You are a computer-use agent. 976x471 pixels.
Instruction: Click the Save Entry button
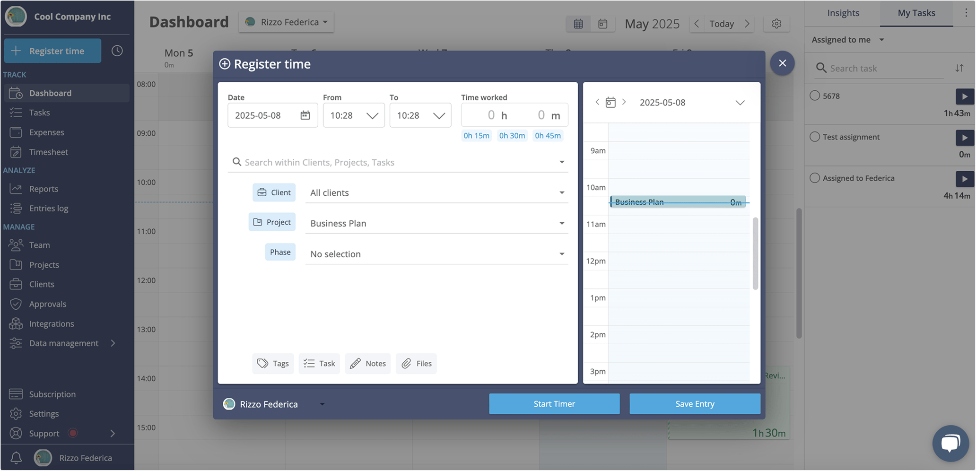(x=694, y=403)
